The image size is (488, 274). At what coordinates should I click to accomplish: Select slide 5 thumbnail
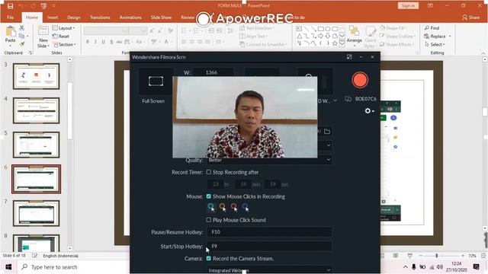(36, 145)
